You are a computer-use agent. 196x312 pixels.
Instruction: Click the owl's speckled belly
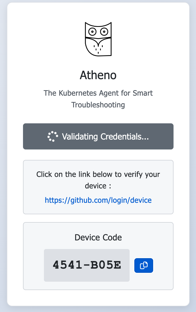(99, 48)
